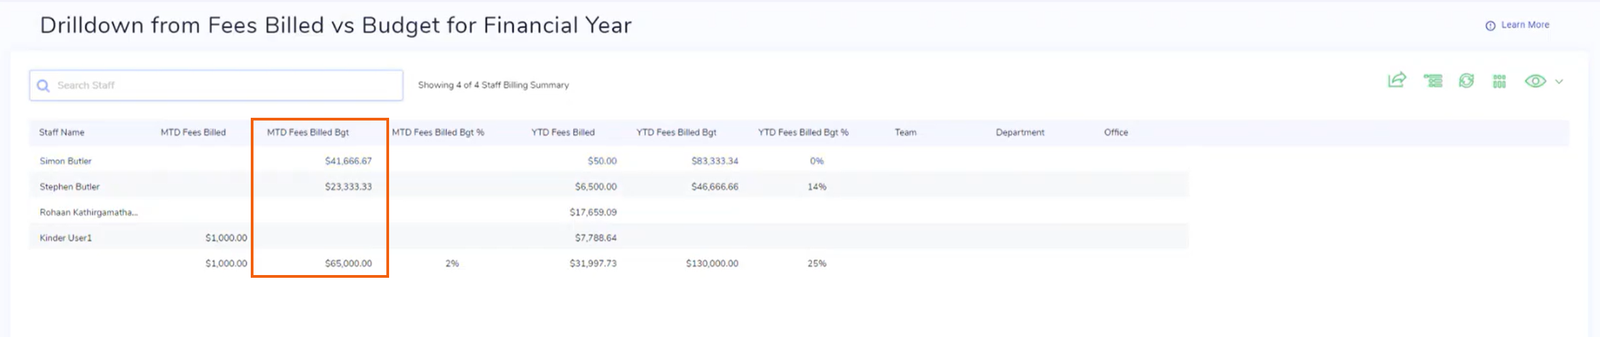
Task: Click MTD Fees Billed Bgt header
Action: point(308,133)
